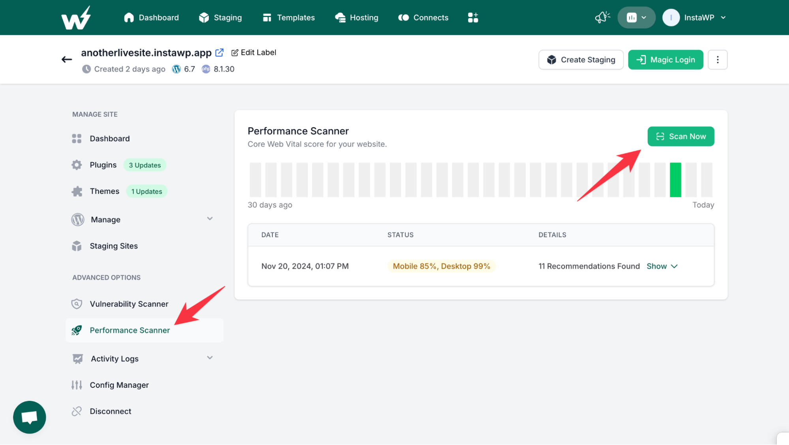The height and width of the screenshot is (445, 789).
Task: Show the 11 recommendations details
Action: tap(662, 266)
